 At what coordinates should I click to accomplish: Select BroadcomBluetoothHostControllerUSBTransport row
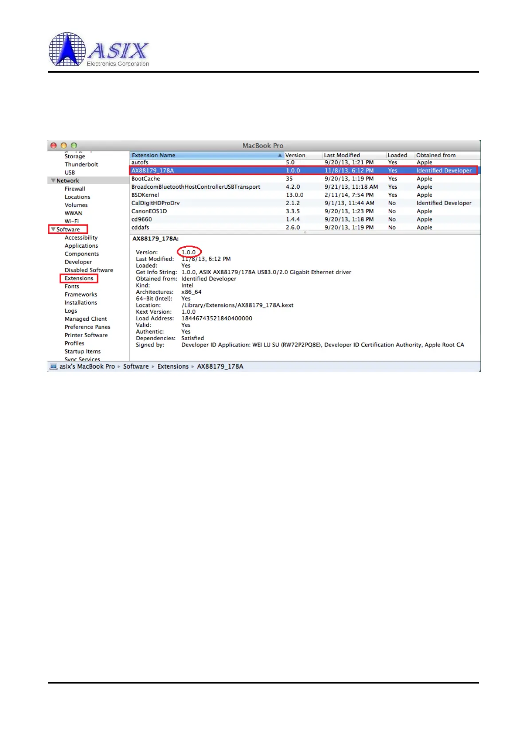point(305,187)
